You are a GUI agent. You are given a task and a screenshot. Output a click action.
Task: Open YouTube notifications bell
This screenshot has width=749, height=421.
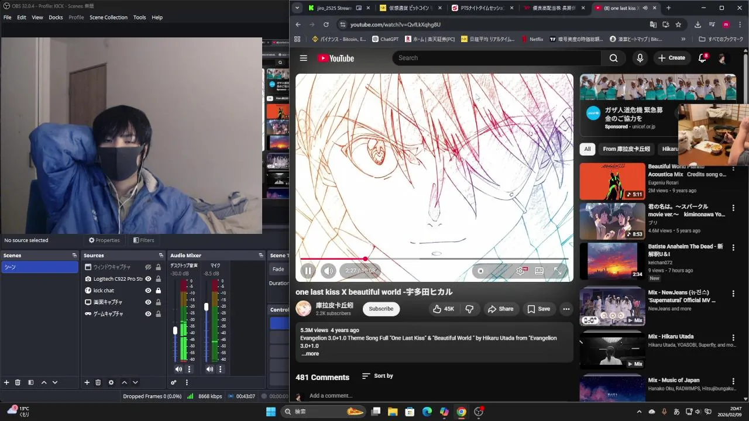[x=703, y=58]
